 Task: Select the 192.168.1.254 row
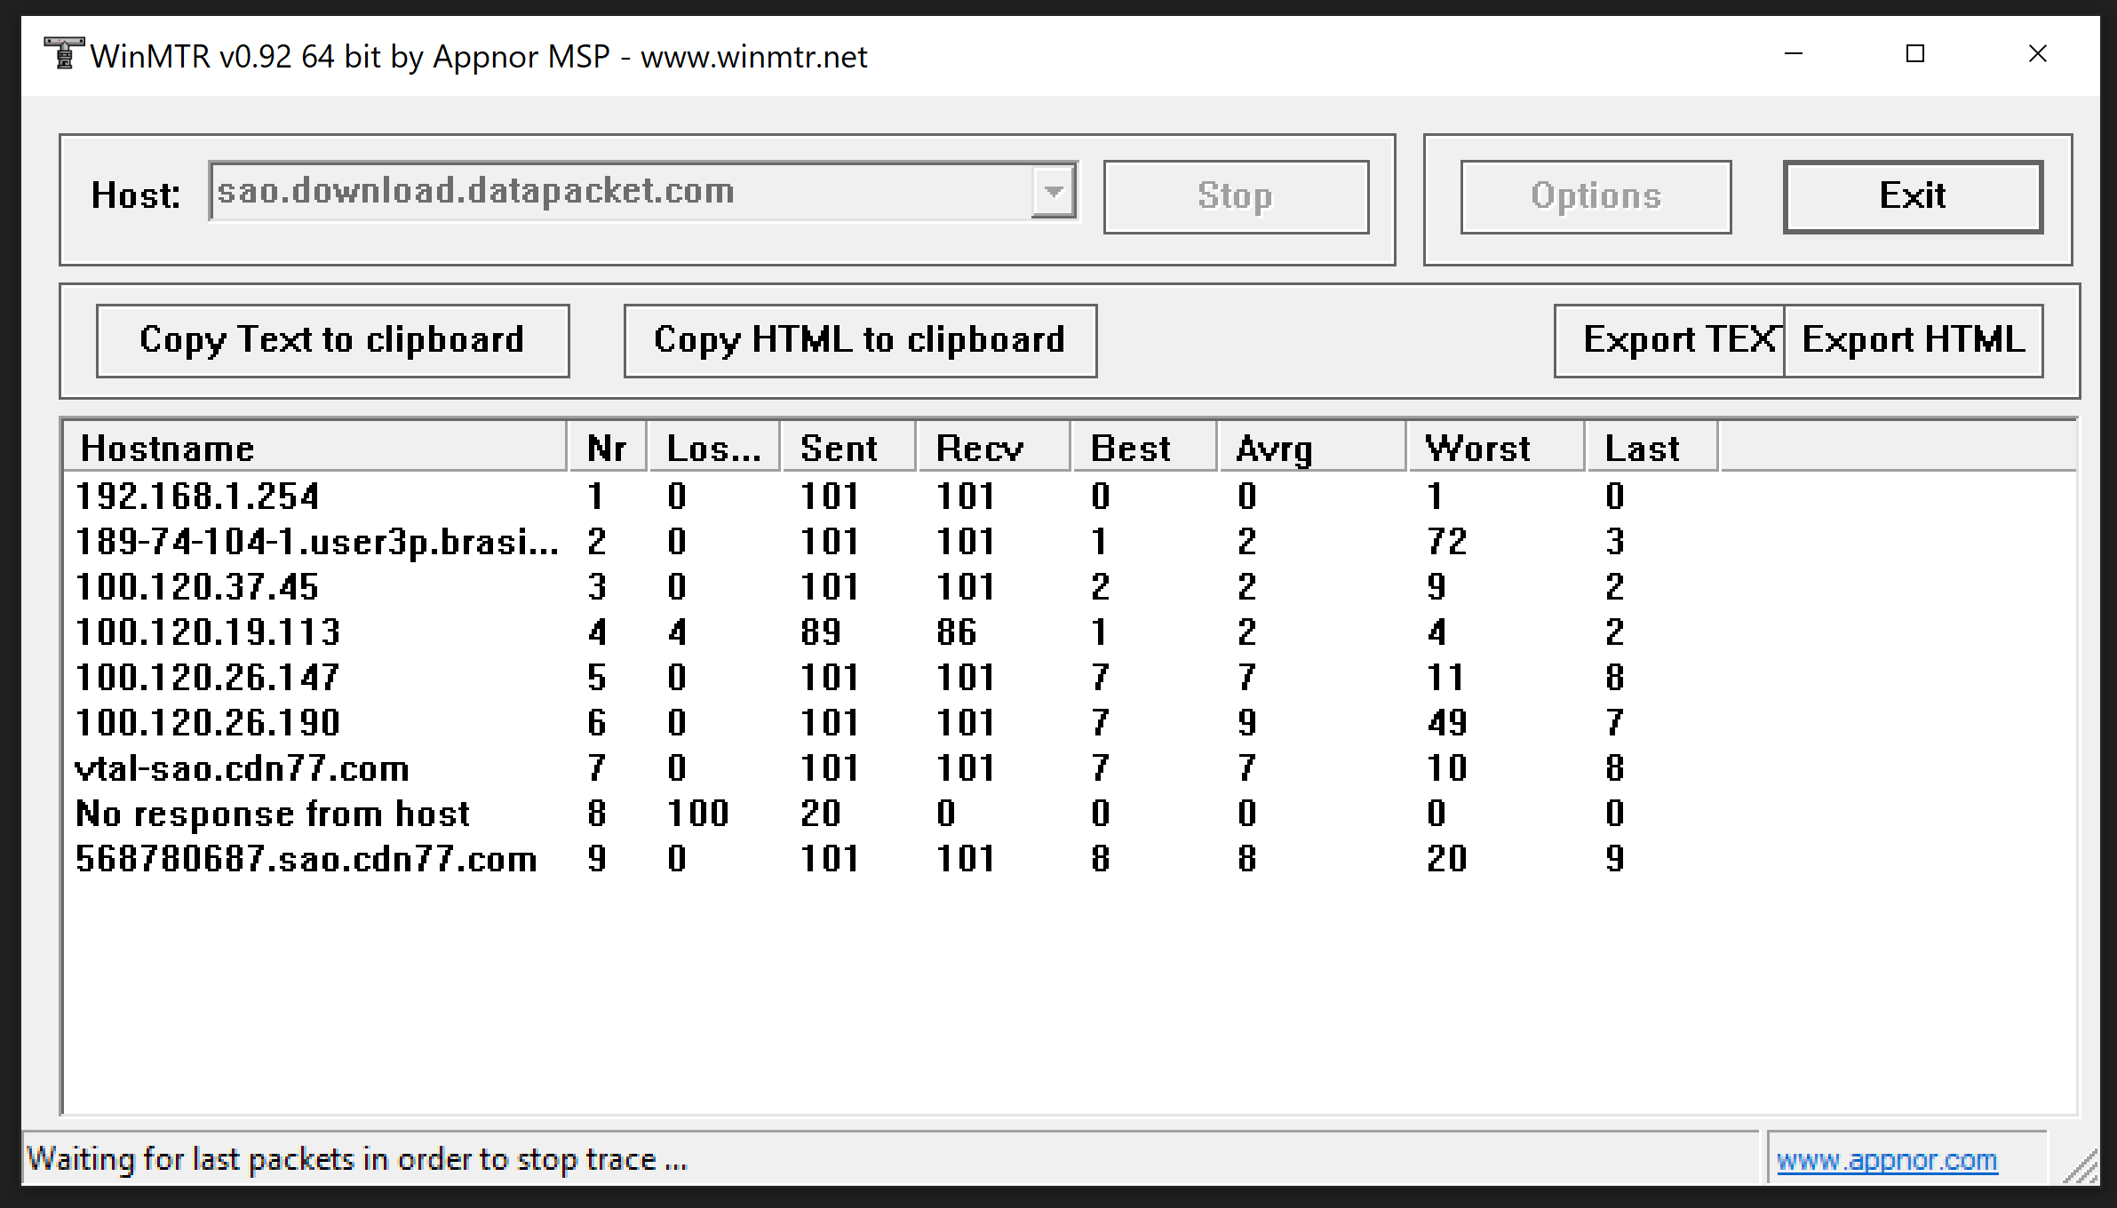point(892,496)
